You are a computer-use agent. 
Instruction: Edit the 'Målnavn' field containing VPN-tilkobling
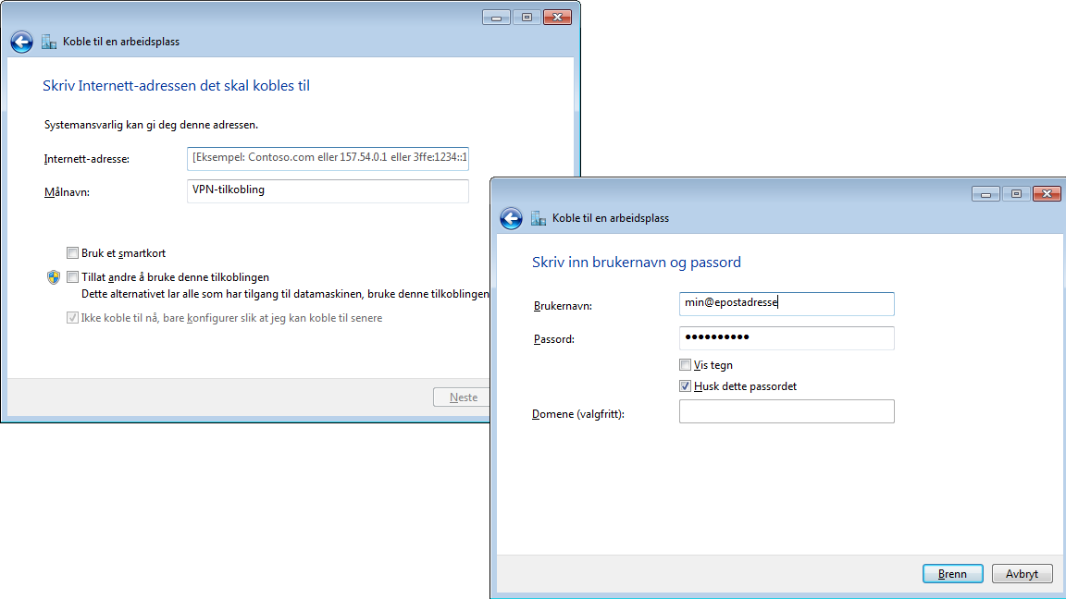(327, 191)
